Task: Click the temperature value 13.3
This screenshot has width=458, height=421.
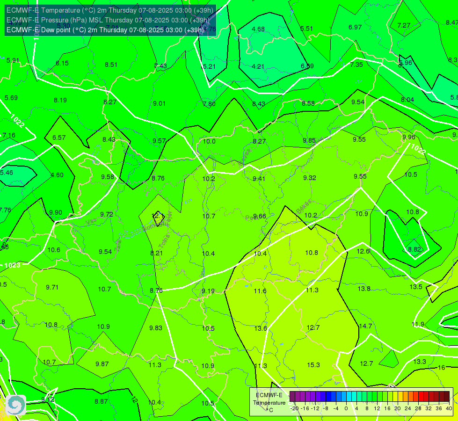Action: [420, 362]
